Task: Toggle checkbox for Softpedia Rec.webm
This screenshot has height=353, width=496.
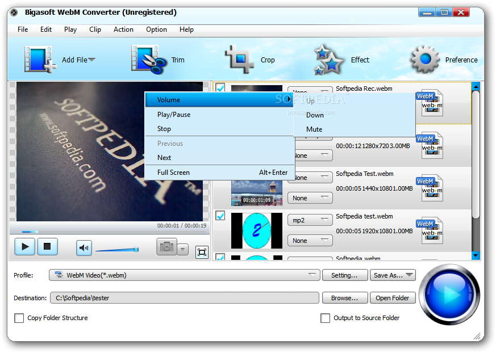Action: (x=220, y=87)
